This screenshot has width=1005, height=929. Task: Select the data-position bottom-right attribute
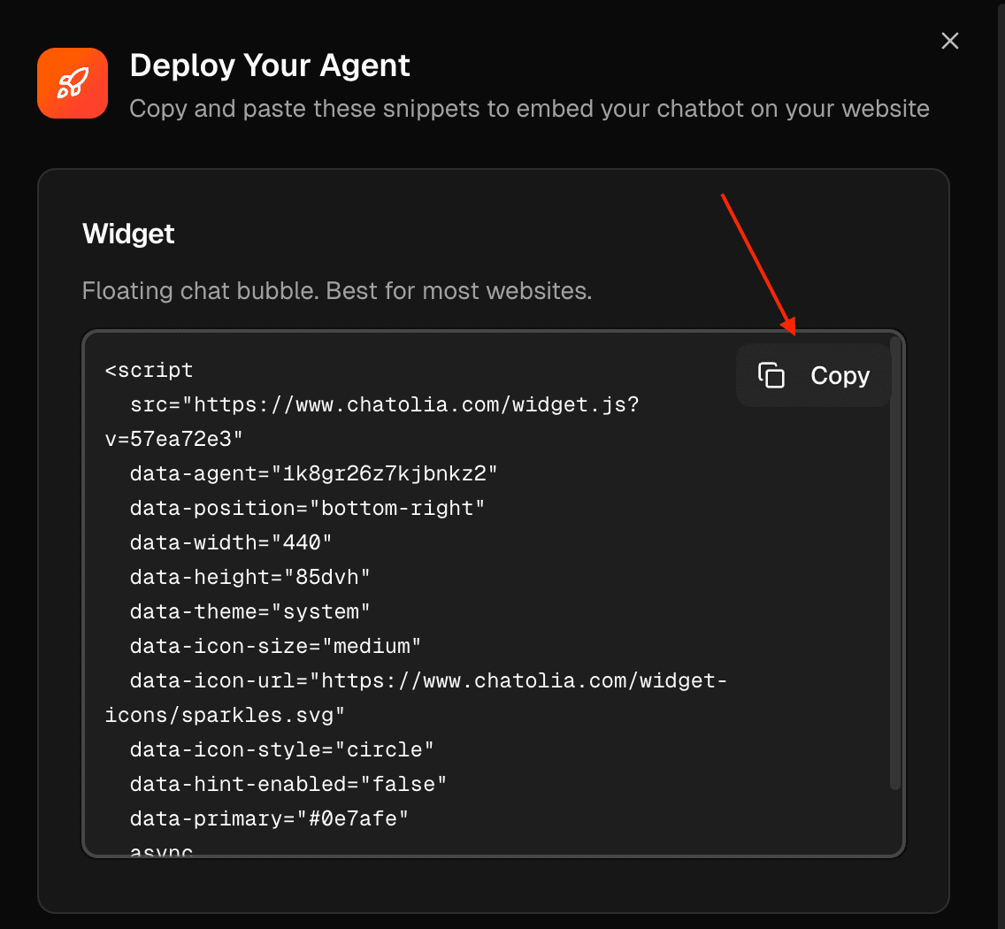click(306, 508)
